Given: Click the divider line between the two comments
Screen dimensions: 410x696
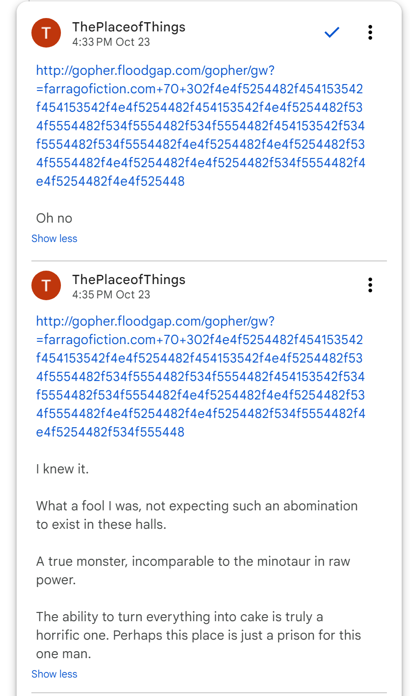Looking at the screenshot, I should [209, 261].
